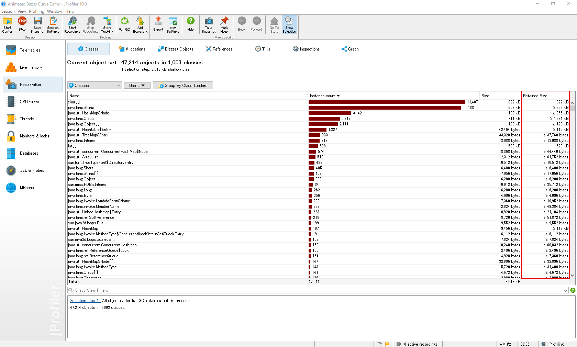Open the Databases section
The image size is (577, 347).
(x=33, y=153)
